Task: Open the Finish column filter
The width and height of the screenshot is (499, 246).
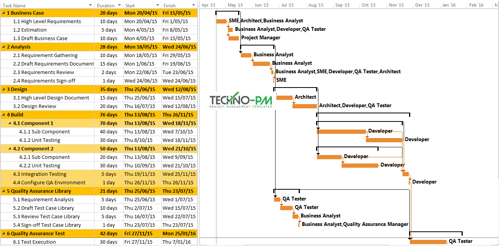Action: pos(193,5)
